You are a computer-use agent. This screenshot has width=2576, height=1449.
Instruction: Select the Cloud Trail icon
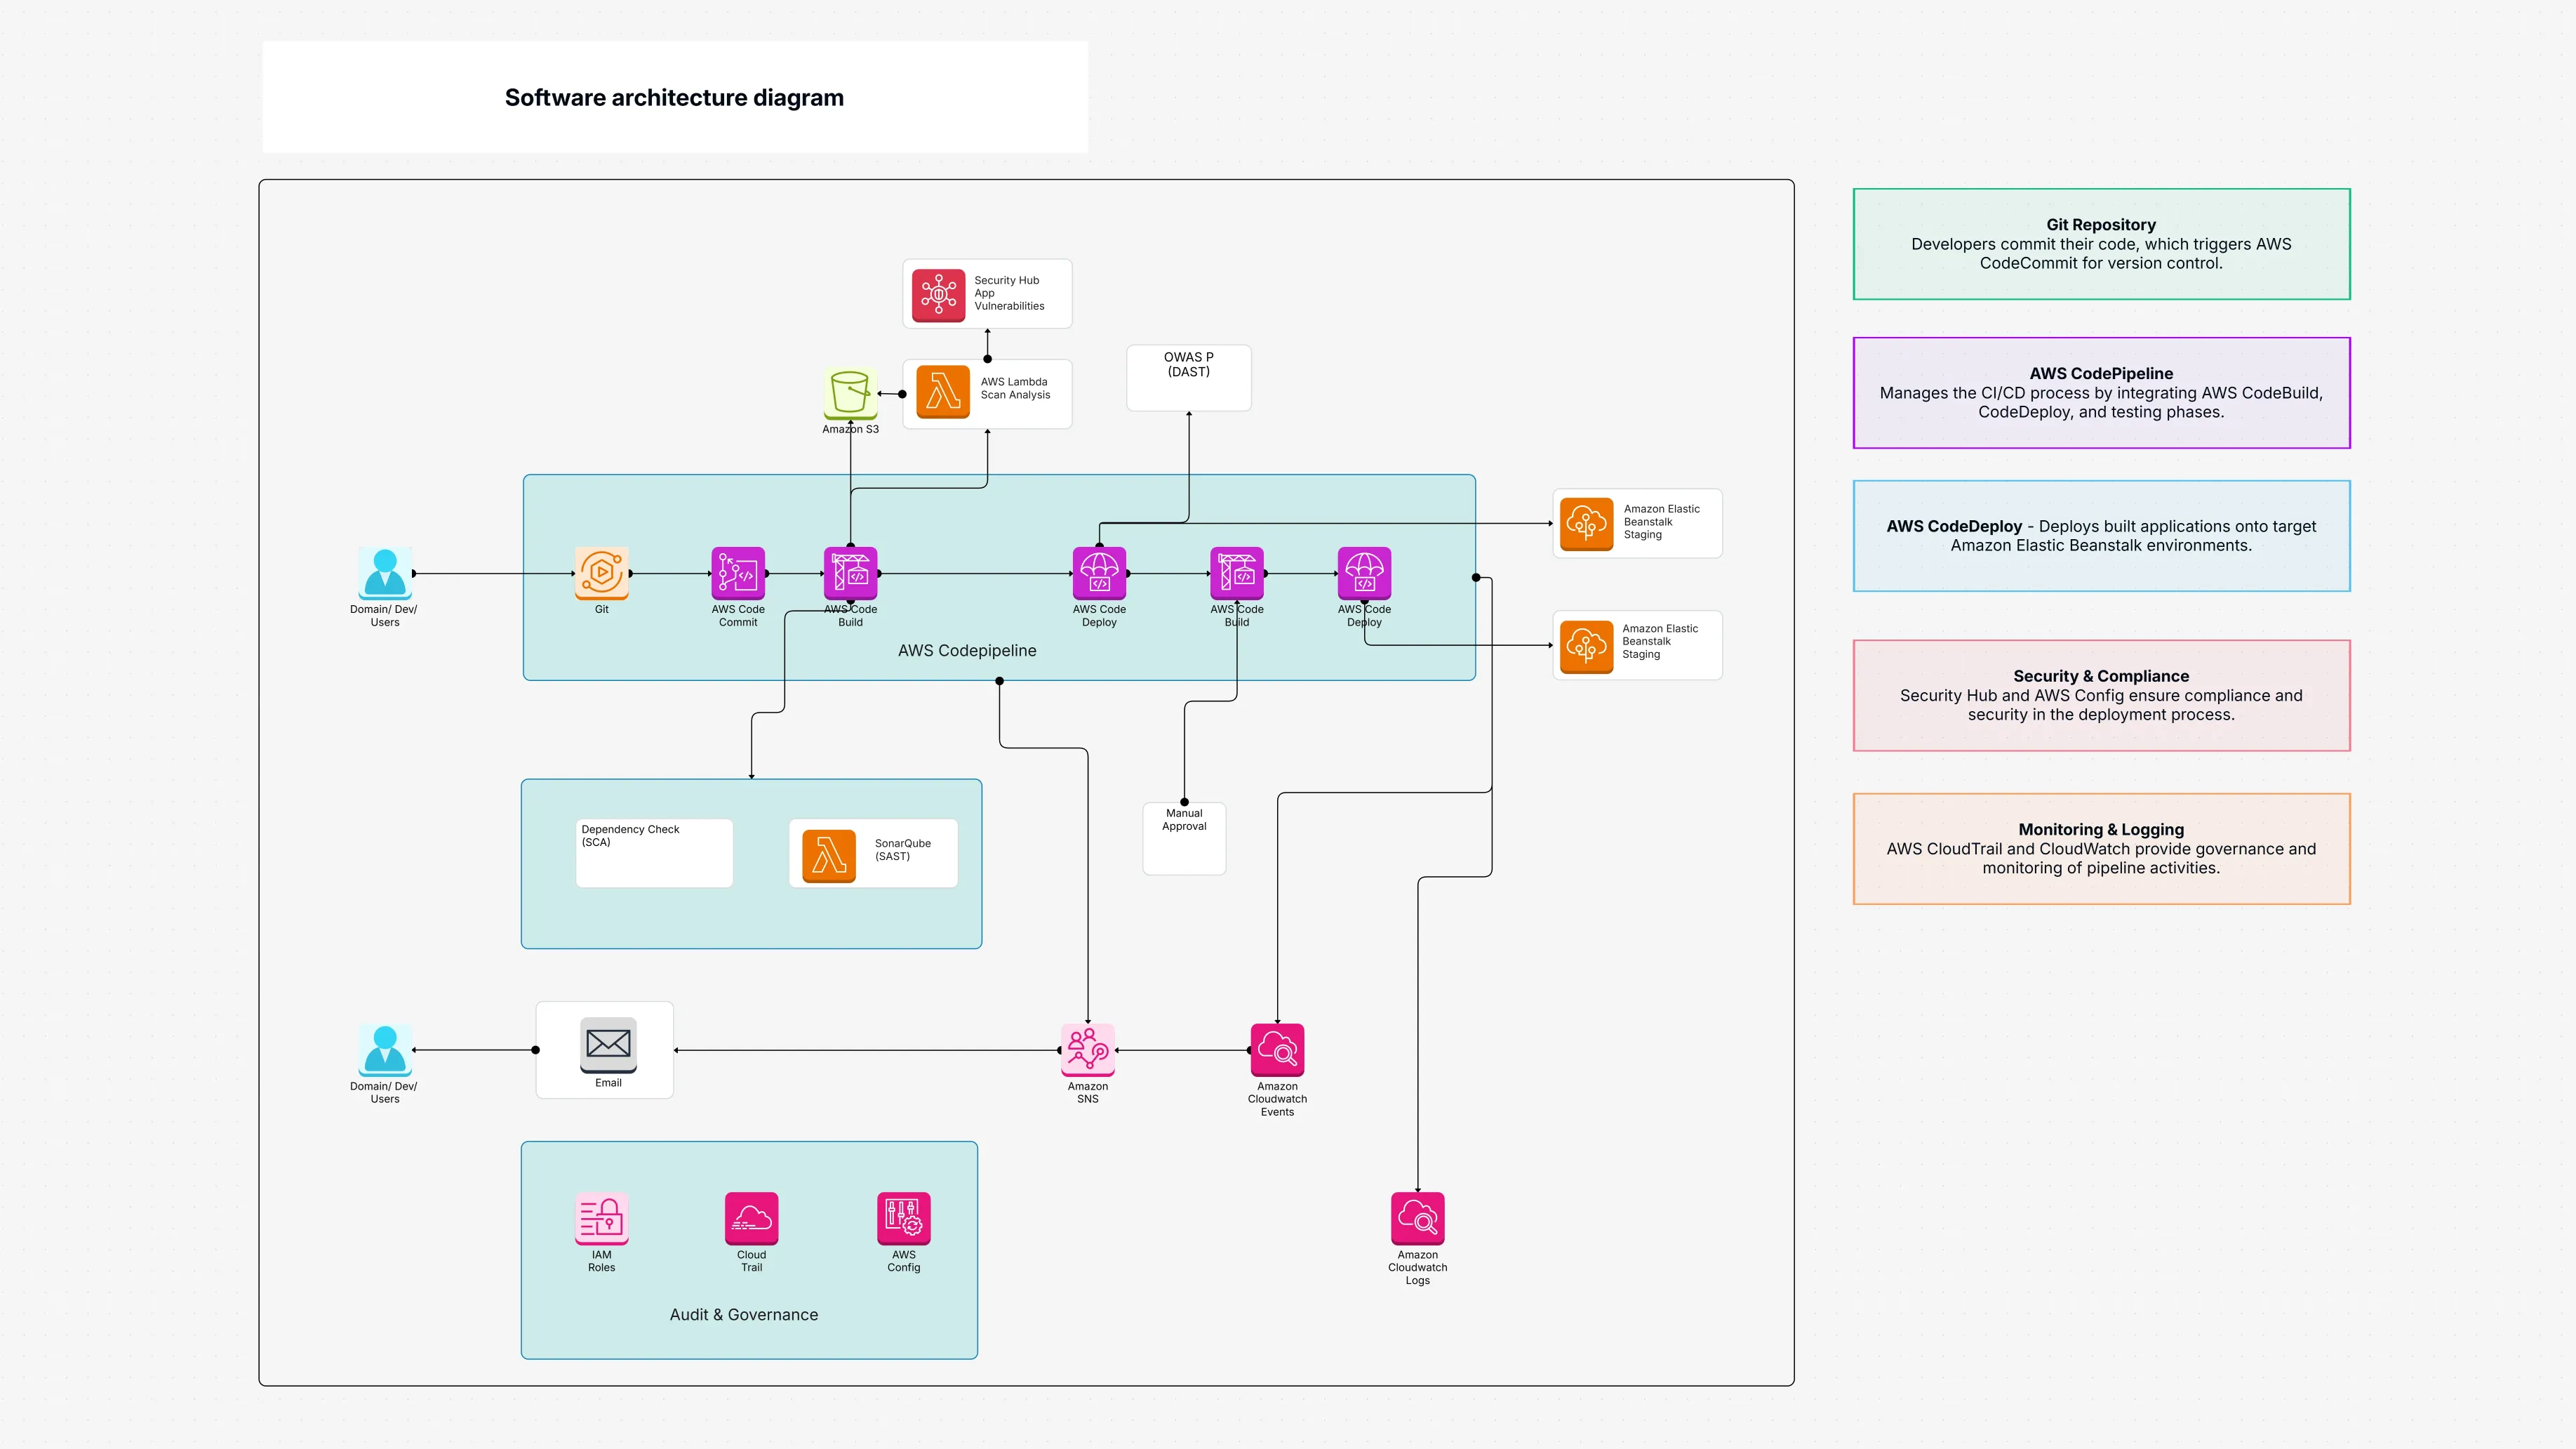pyautogui.click(x=750, y=1219)
